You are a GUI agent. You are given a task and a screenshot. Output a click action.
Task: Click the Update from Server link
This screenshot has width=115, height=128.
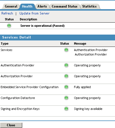34,13
